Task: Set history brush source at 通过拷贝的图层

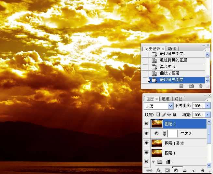Action: (145, 60)
